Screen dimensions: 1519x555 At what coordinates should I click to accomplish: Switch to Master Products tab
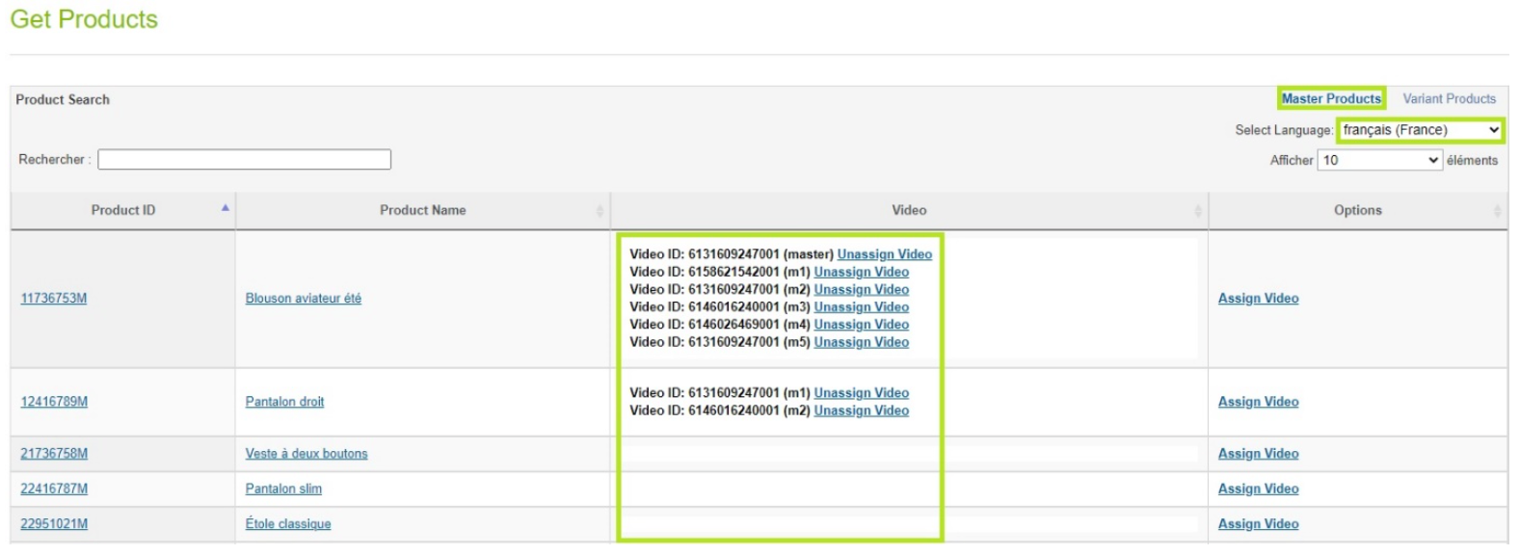point(1331,98)
